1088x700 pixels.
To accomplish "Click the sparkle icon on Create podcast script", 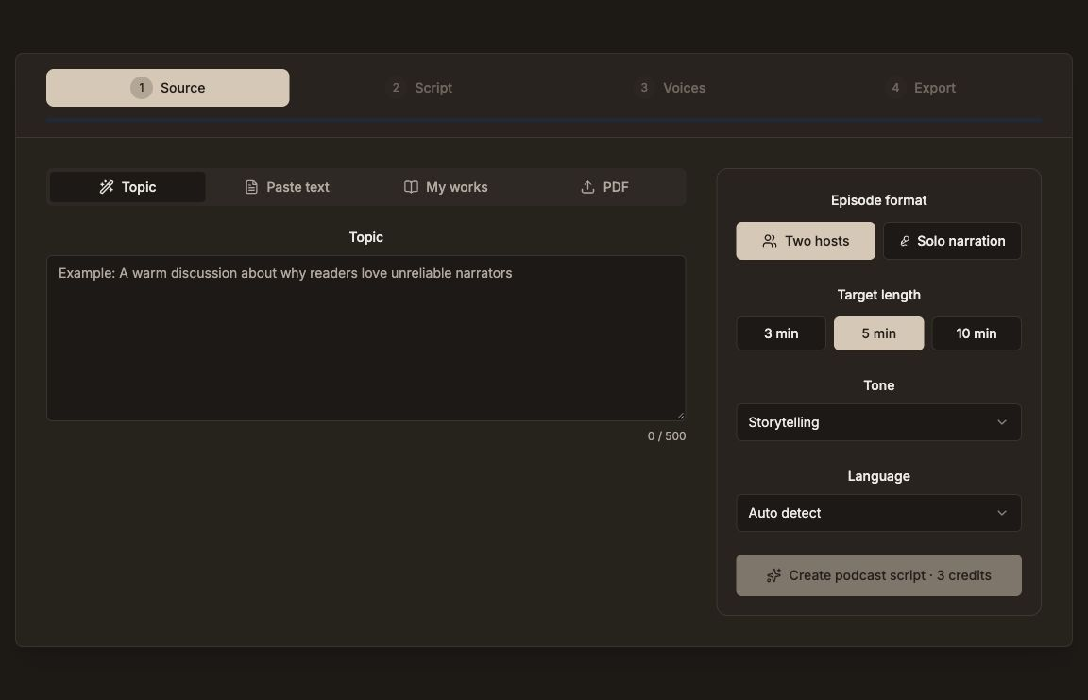I will [773, 576].
